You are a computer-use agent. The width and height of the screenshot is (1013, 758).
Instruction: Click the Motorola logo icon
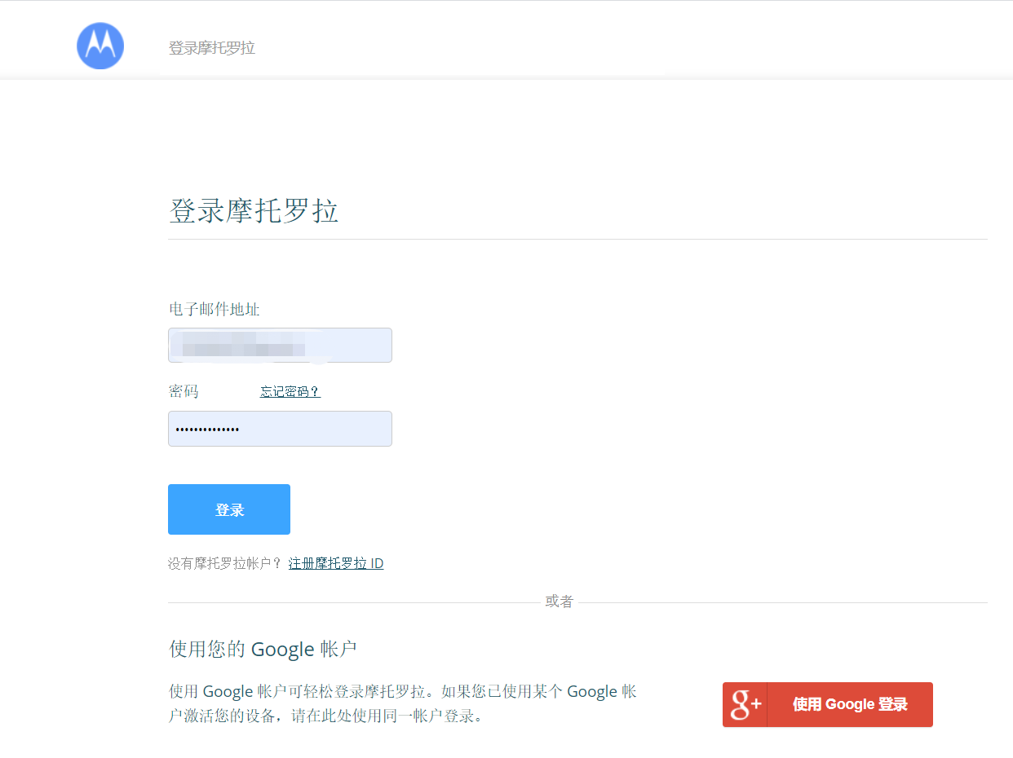tap(100, 46)
